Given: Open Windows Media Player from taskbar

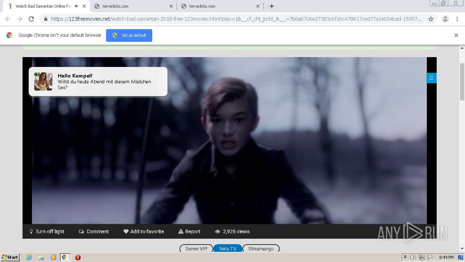Looking at the screenshot, I should 53,257.
